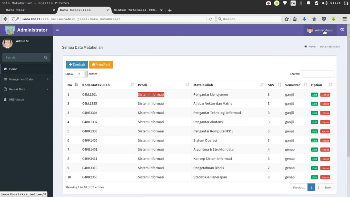
Task: Open the KRS Masuk sidebar item
Action: pyautogui.click(x=16, y=100)
